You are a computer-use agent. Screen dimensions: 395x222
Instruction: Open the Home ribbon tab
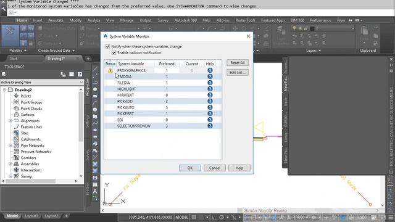coord(22,20)
